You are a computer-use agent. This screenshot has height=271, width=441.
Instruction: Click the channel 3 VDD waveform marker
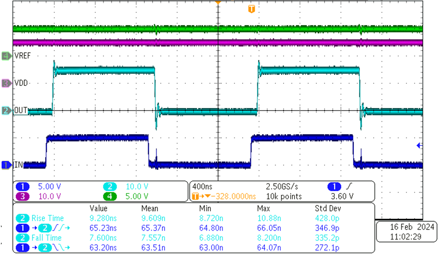[x=6, y=83]
